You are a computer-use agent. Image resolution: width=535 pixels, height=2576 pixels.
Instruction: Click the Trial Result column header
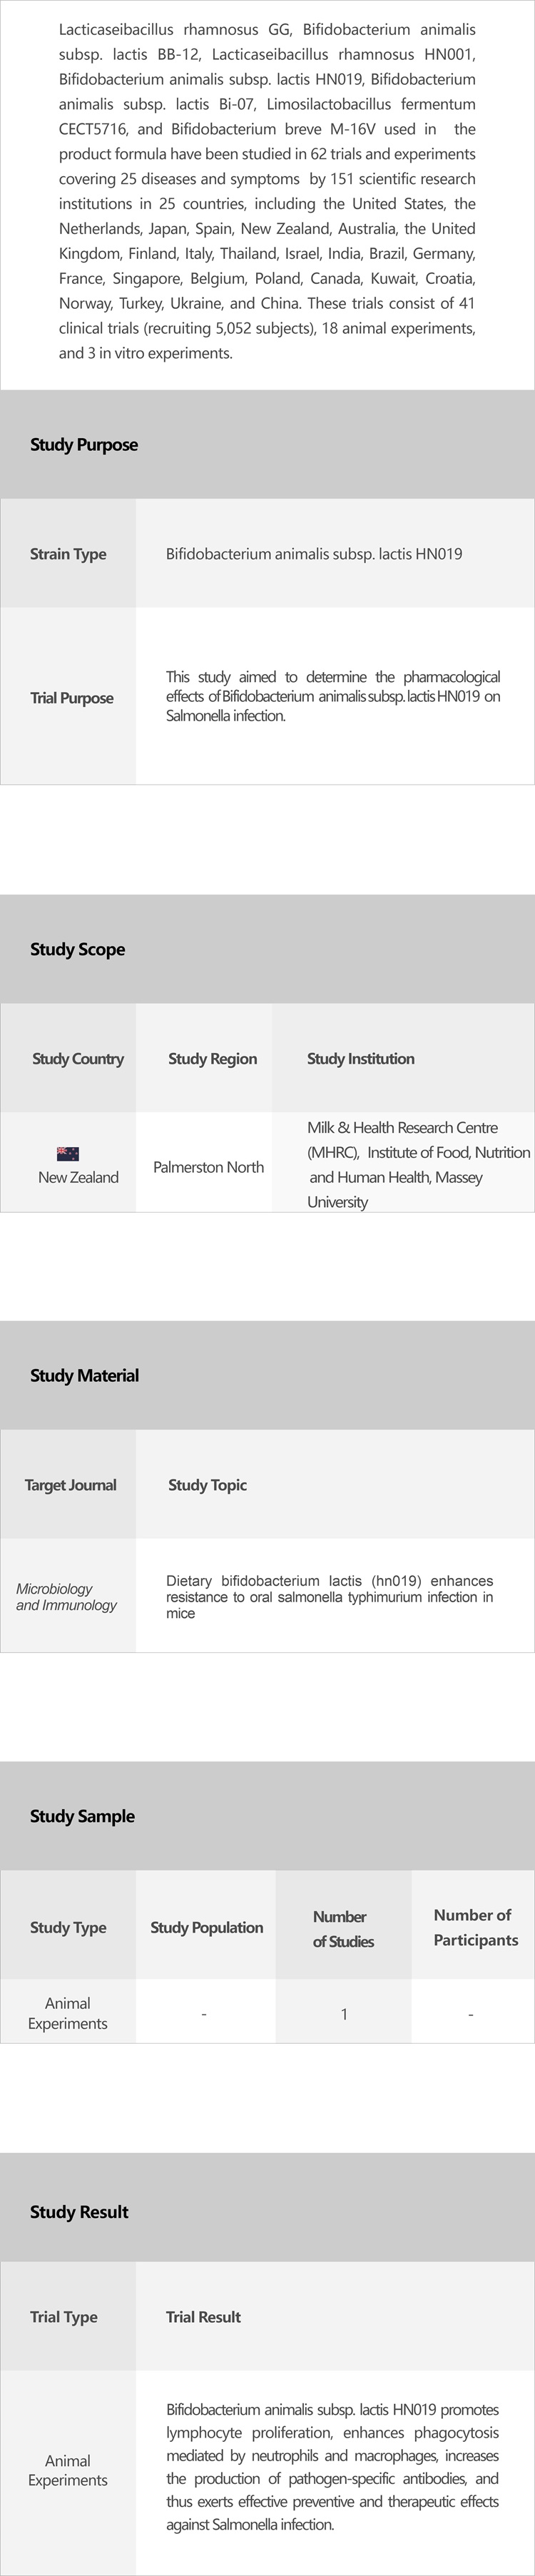(x=203, y=2317)
